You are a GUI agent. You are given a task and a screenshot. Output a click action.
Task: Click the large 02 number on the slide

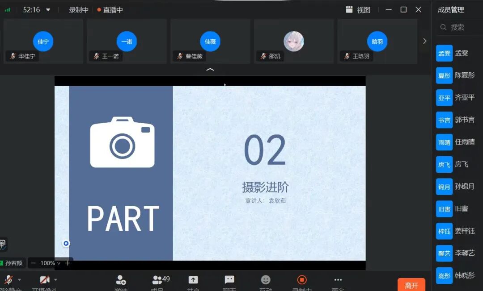point(265,150)
